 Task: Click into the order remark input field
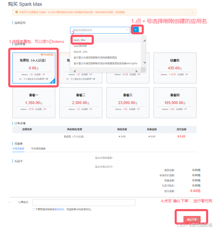tap(84, 203)
